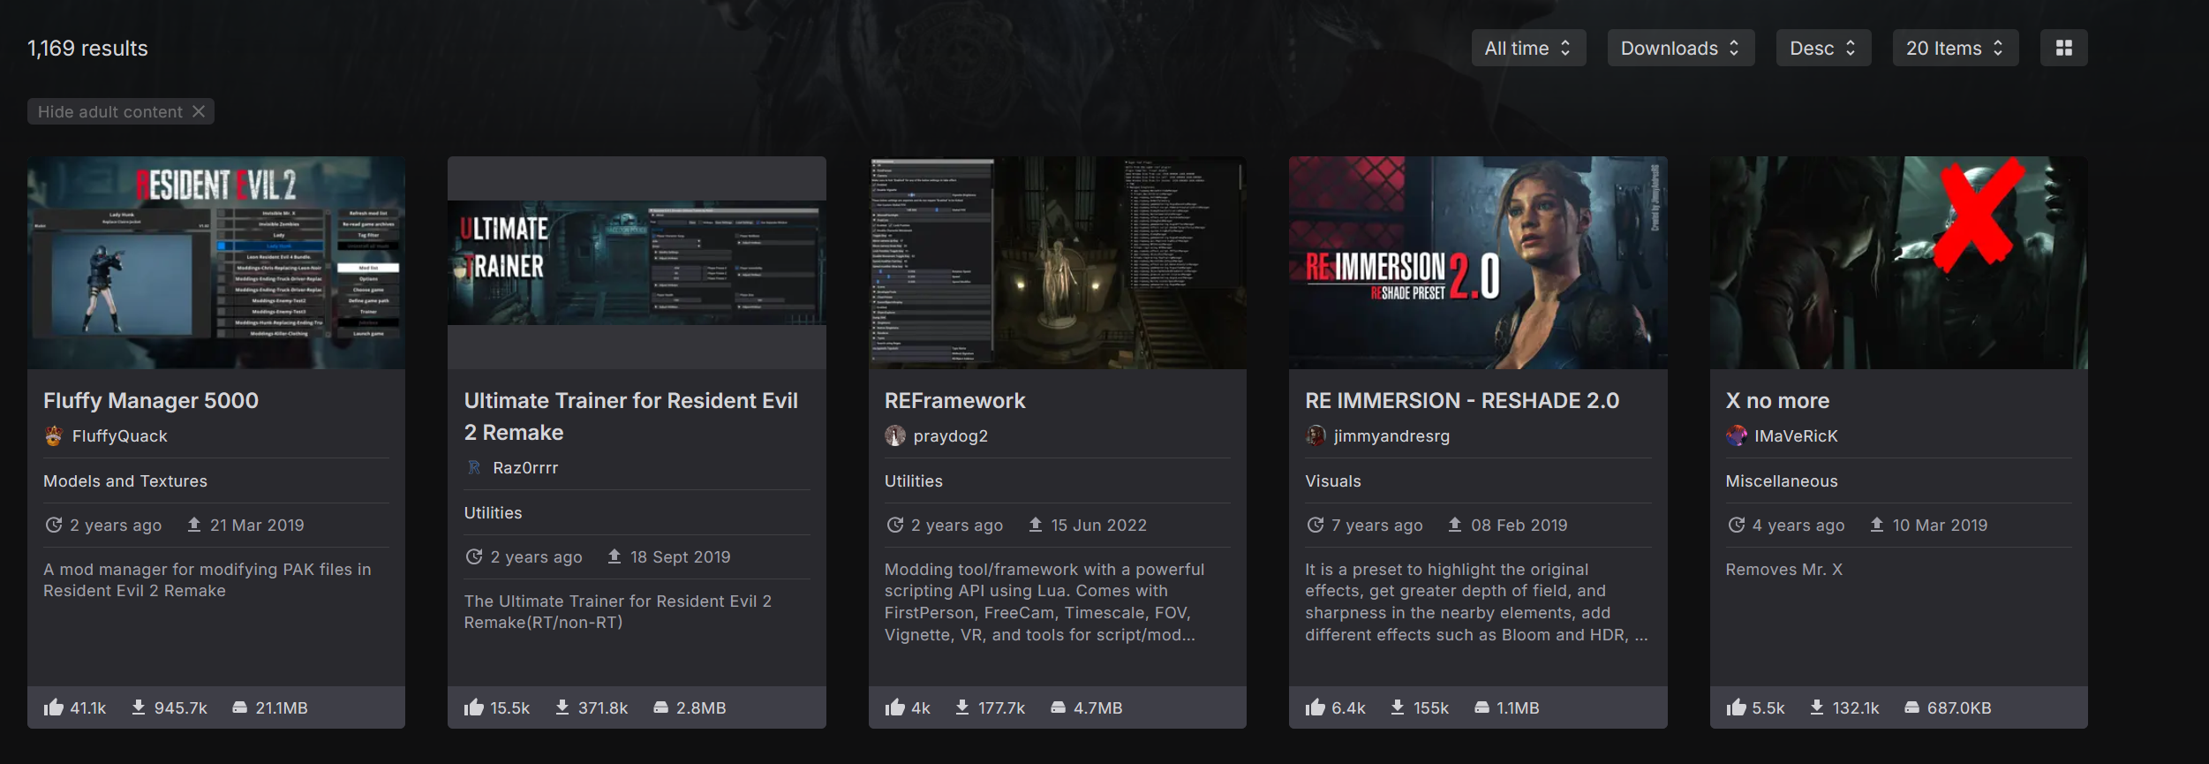The height and width of the screenshot is (764, 2209).
Task: Switch to grid view layout icon
Action: (2064, 49)
